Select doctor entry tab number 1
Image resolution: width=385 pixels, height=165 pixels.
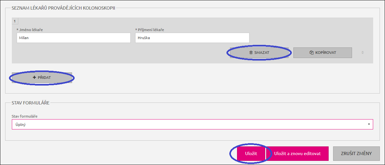[15, 21]
